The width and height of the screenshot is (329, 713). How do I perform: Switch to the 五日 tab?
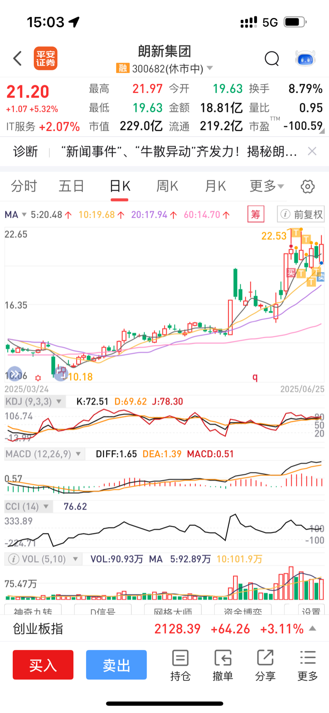[x=72, y=187]
